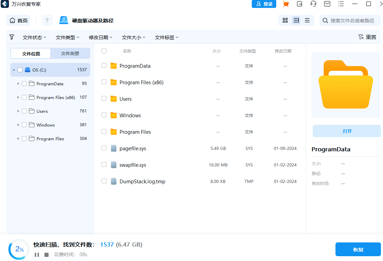The image size is (383, 261).
Task: Open the mail feedback icon
Action: pyautogui.click(x=327, y=4)
